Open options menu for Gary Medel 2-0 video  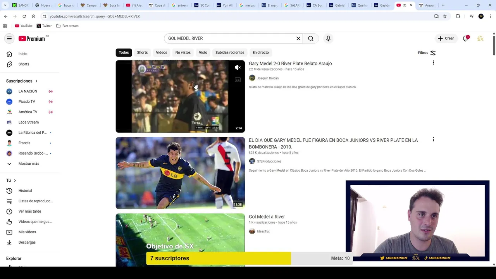433,63
